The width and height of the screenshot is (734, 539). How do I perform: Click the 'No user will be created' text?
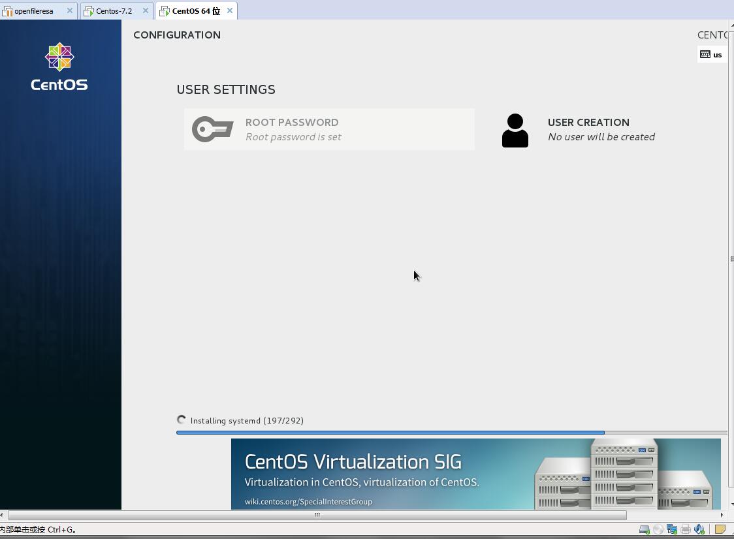coord(601,136)
